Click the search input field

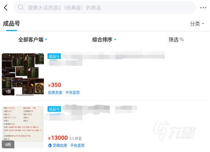coord(105,8)
